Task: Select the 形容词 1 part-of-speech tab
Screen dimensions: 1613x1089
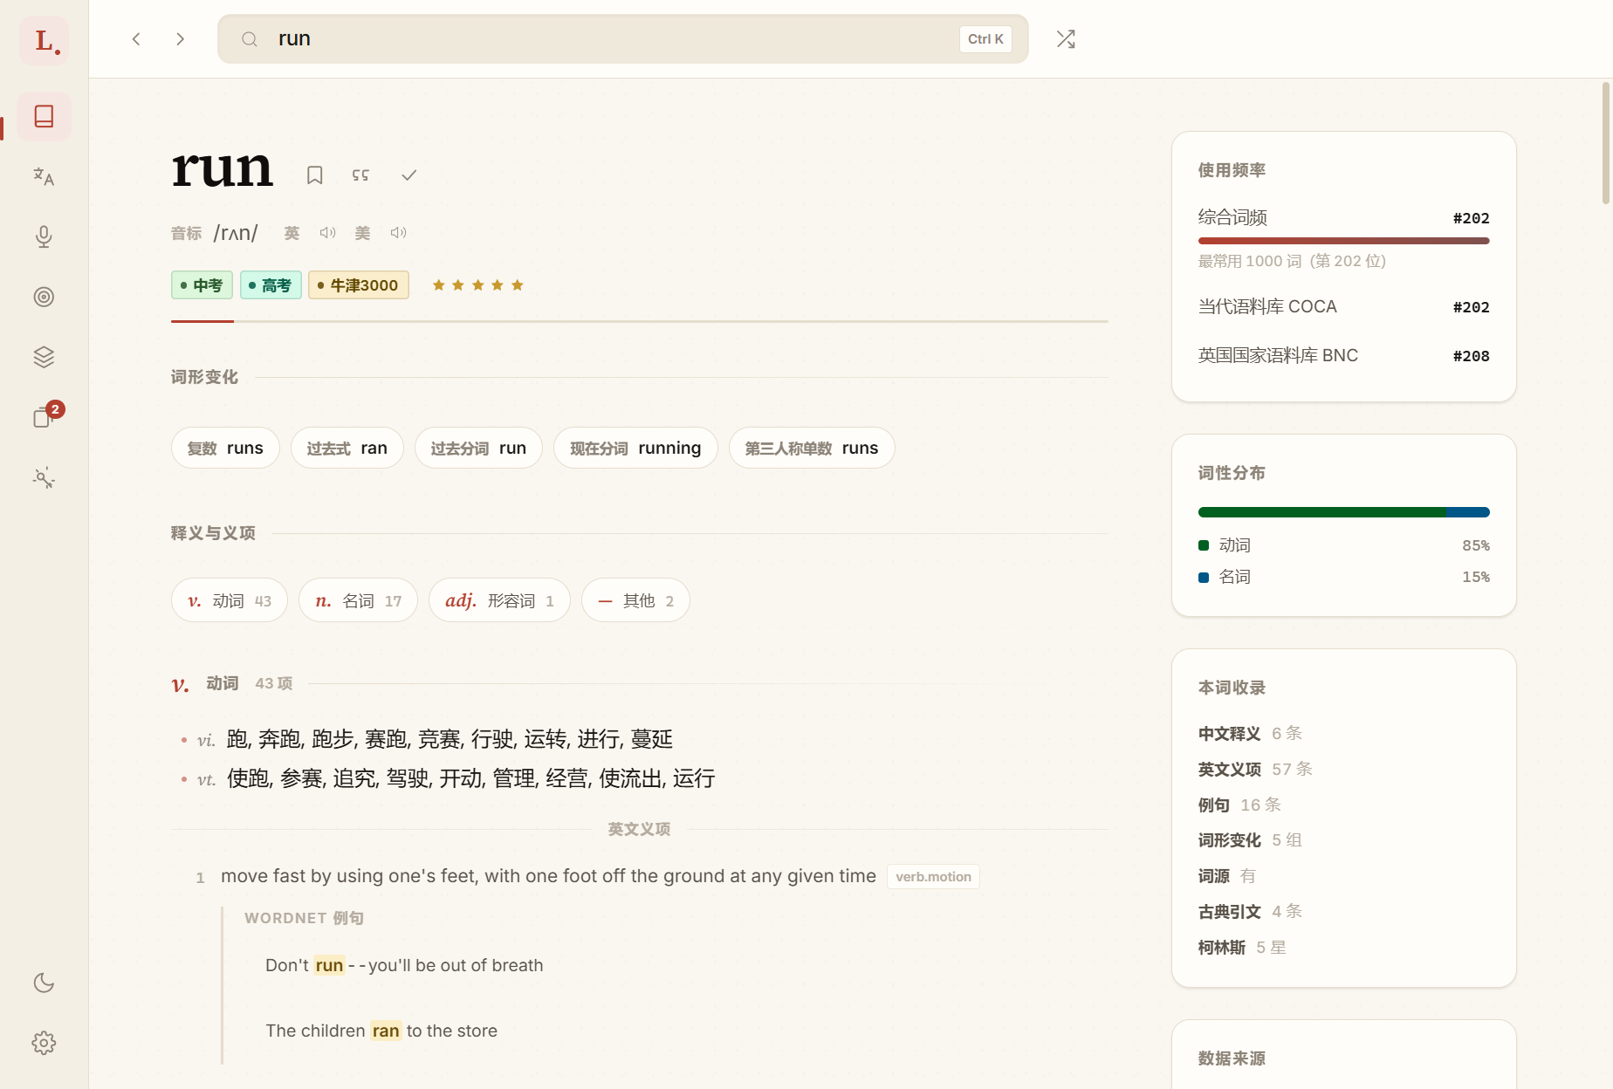Action: click(499, 600)
